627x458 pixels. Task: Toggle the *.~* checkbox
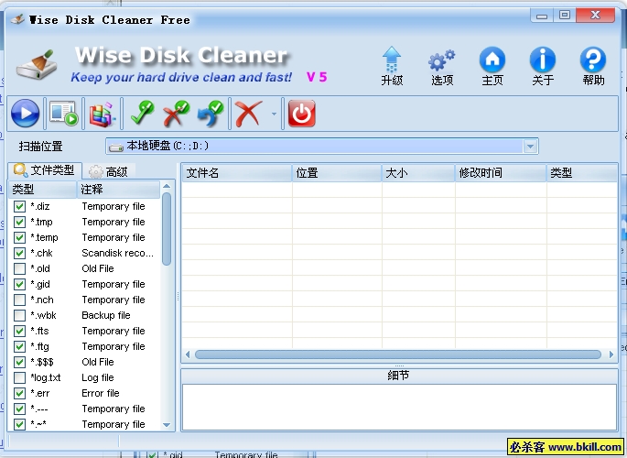point(19,424)
